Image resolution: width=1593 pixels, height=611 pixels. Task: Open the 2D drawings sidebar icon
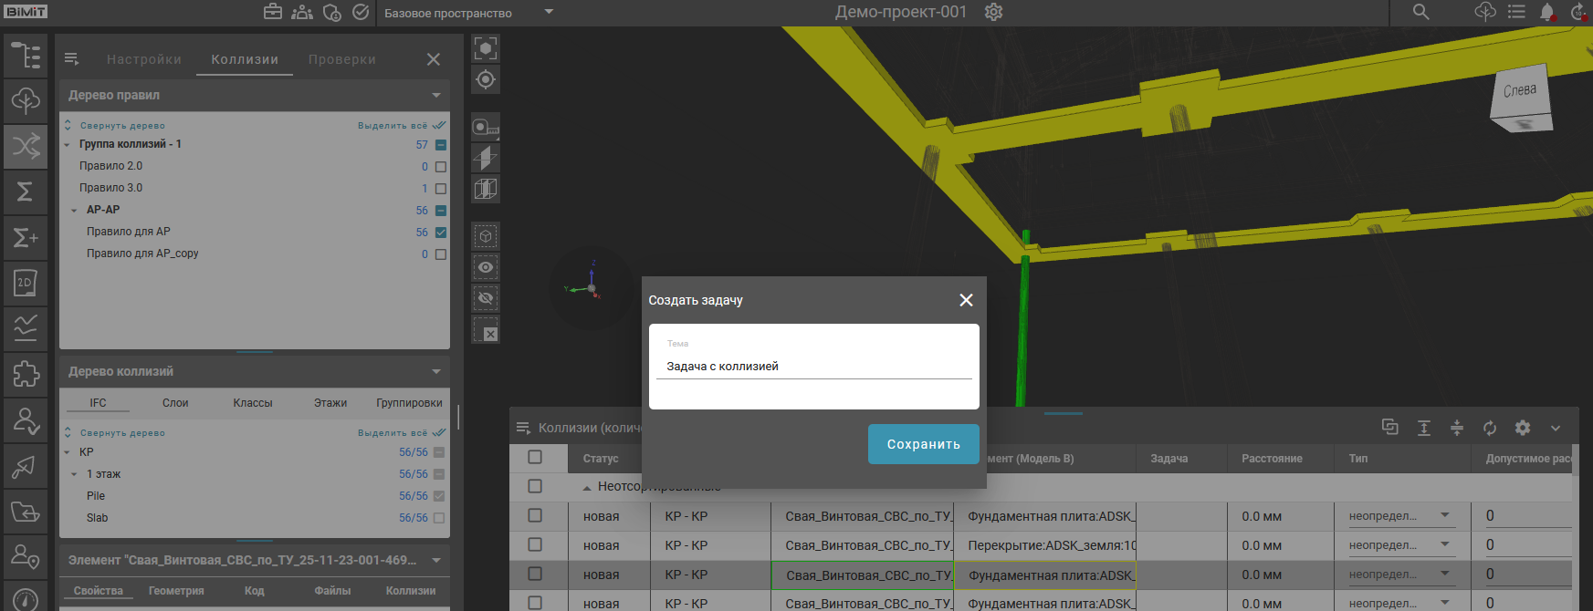point(26,283)
